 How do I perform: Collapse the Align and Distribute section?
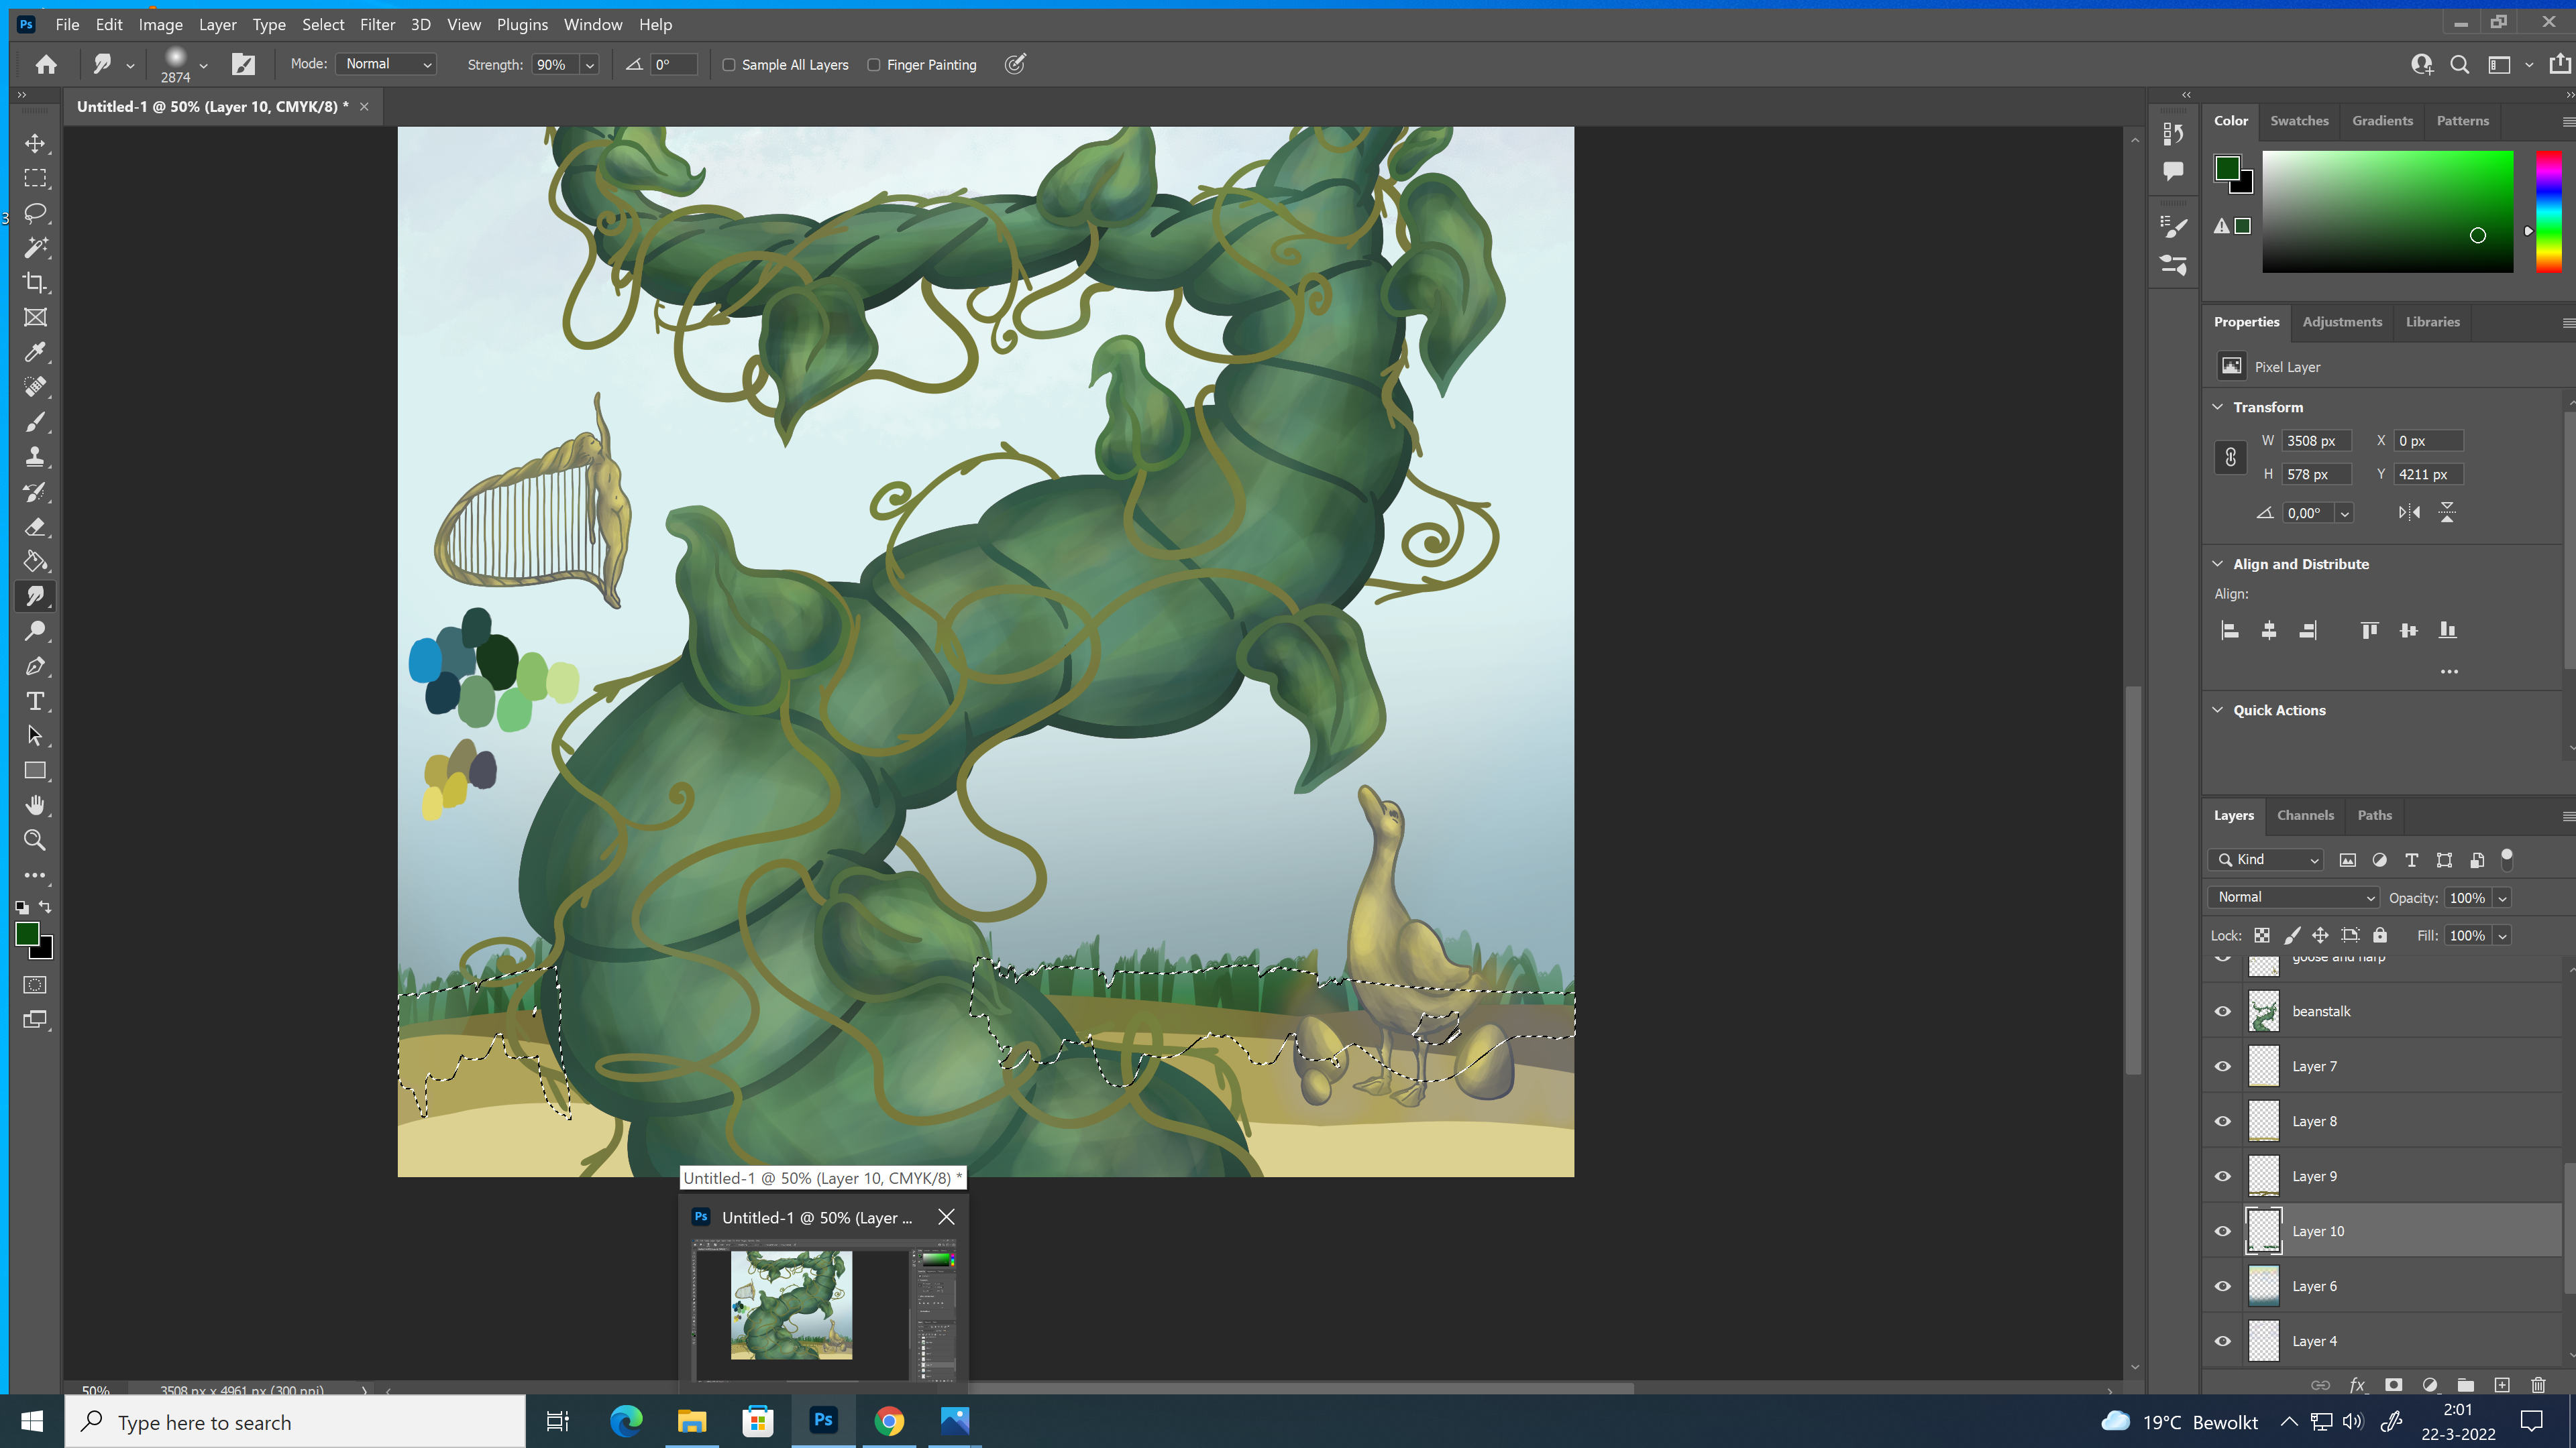[2218, 564]
